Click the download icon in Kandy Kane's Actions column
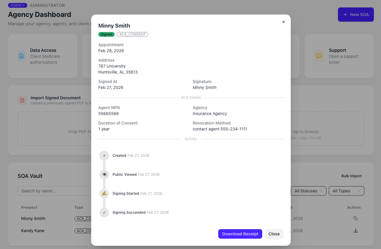Screen dimensions: 381x249 355,231
